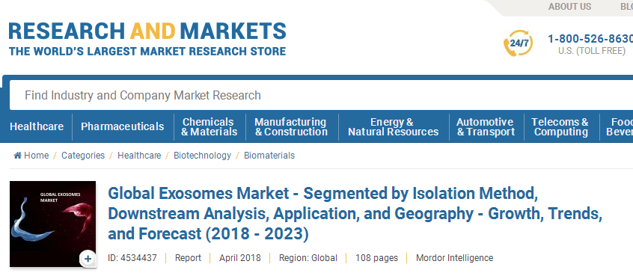Click the 24/7 support icon
This screenshot has width=633, height=279.
[x=518, y=43]
